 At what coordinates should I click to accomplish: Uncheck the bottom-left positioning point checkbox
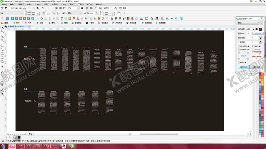pyautogui.click(x=239, y=59)
